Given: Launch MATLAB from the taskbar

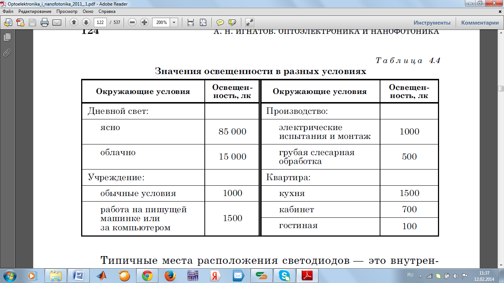Looking at the screenshot, I should (x=101, y=276).
